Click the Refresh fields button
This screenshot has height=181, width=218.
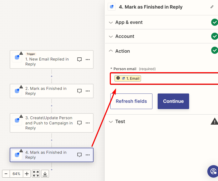coord(131,101)
